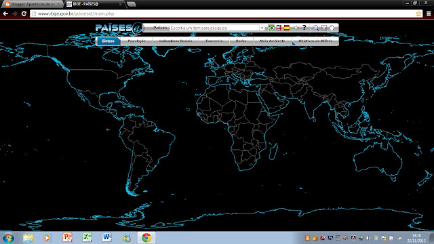Open Excel from the taskbar
This screenshot has height=244, width=434.
87,238
